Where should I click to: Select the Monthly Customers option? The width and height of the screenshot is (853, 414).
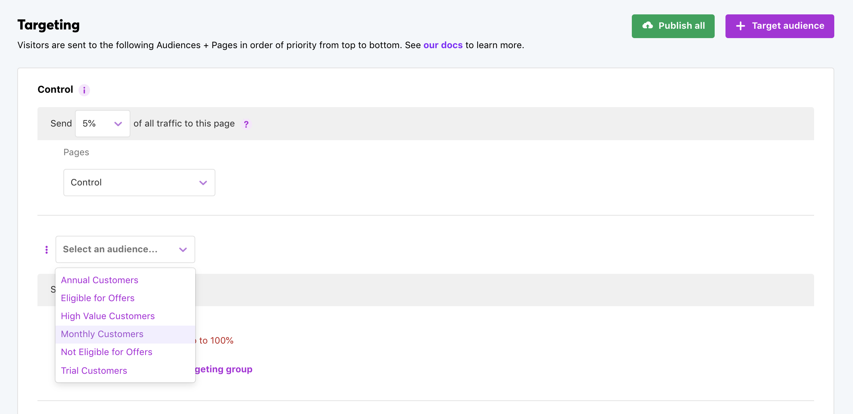[x=102, y=334]
